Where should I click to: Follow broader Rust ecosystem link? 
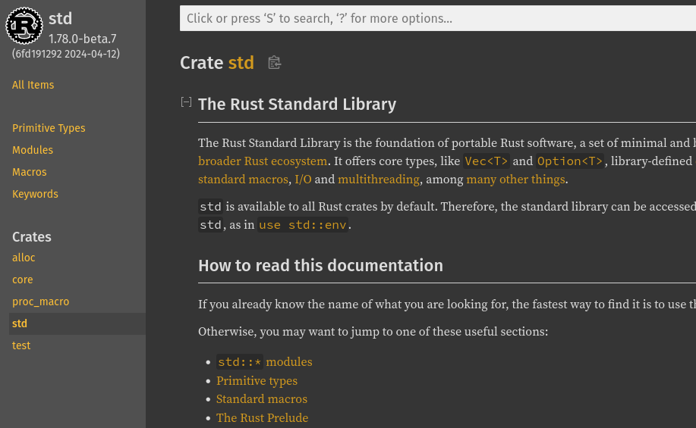(x=263, y=161)
